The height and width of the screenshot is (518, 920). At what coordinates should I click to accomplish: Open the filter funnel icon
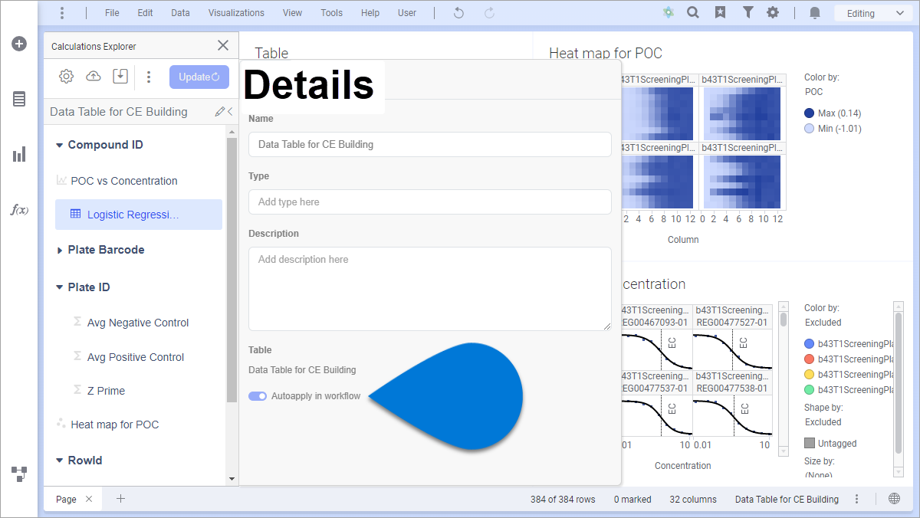pos(747,13)
